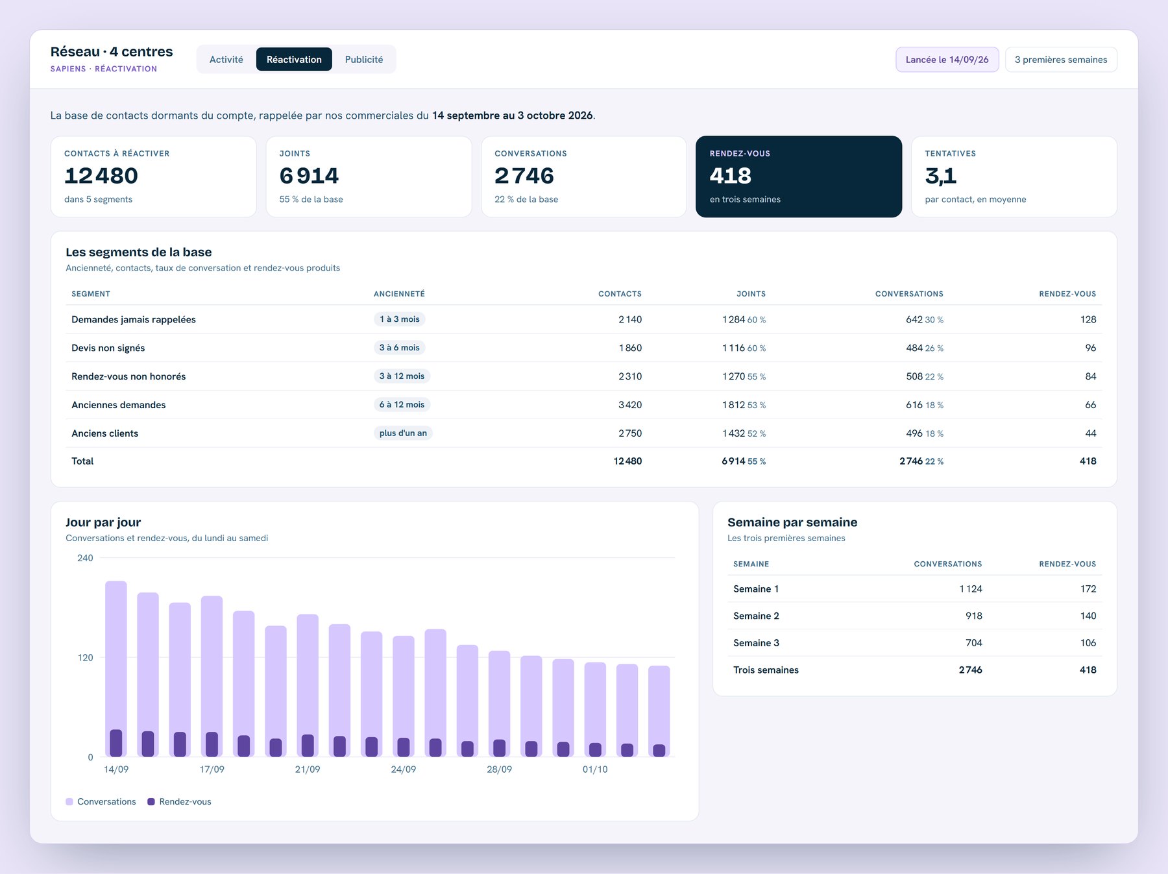Click the '3 premières semaines' button
The image size is (1168, 874).
pyautogui.click(x=1060, y=59)
